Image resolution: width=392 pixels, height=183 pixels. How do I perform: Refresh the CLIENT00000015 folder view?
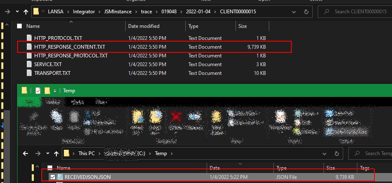click(306, 12)
